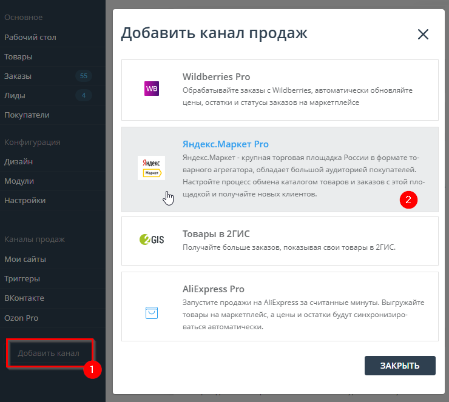Select the AliExpress Pro channel title
This screenshot has width=449, height=402.
213,289
